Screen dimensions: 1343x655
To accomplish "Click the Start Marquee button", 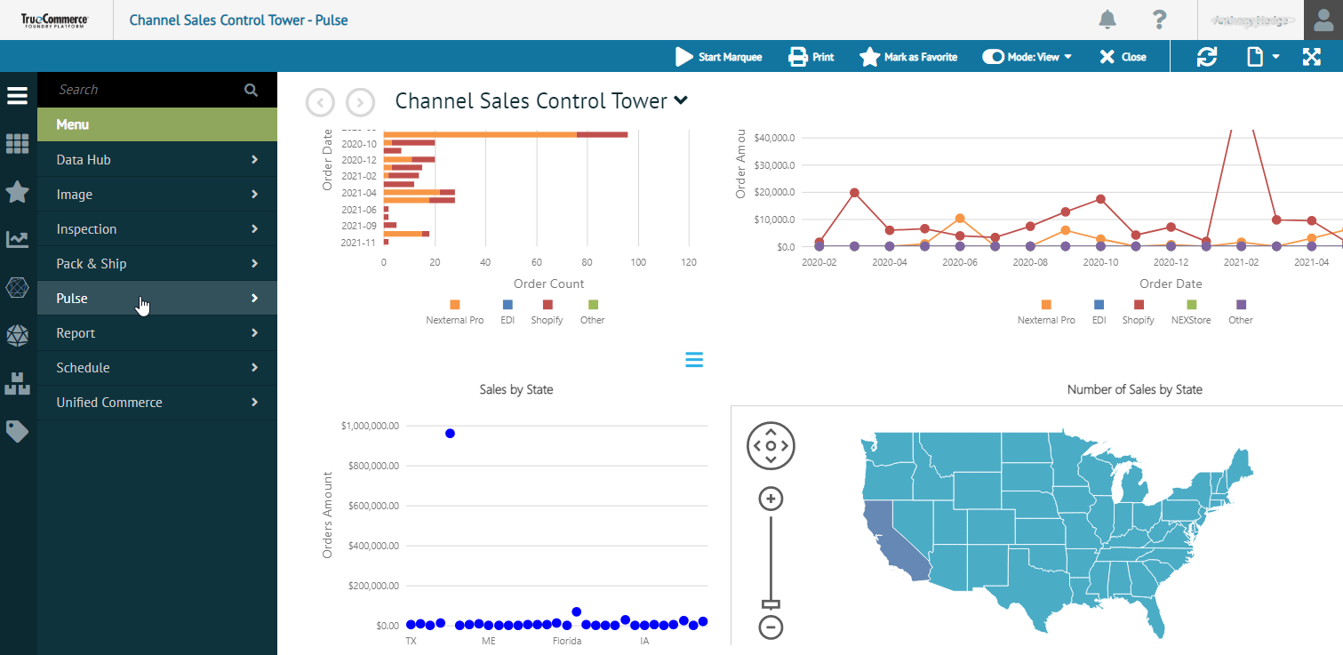I will [719, 56].
